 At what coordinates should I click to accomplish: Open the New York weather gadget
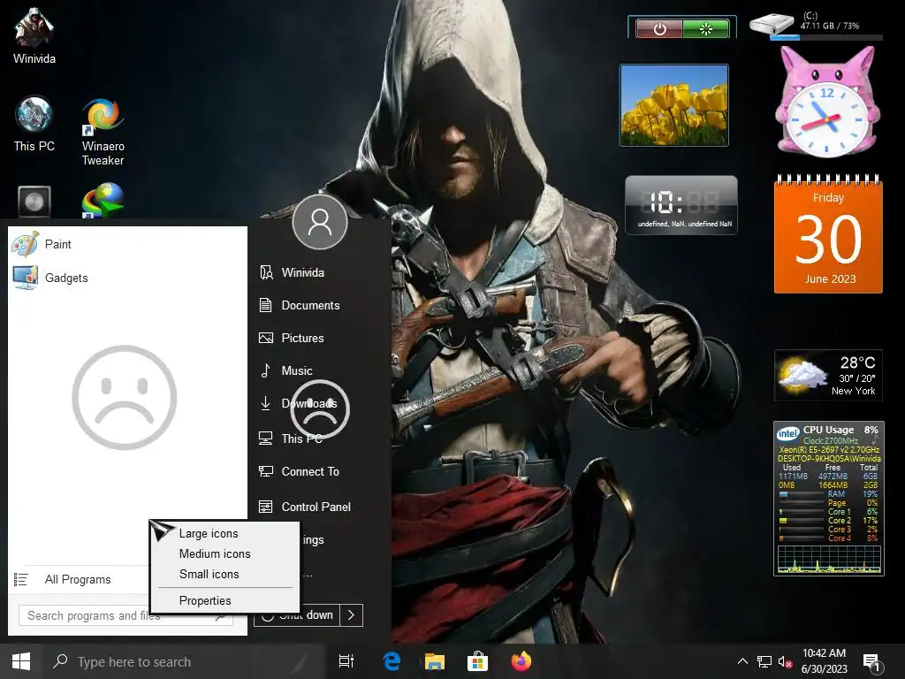point(828,375)
